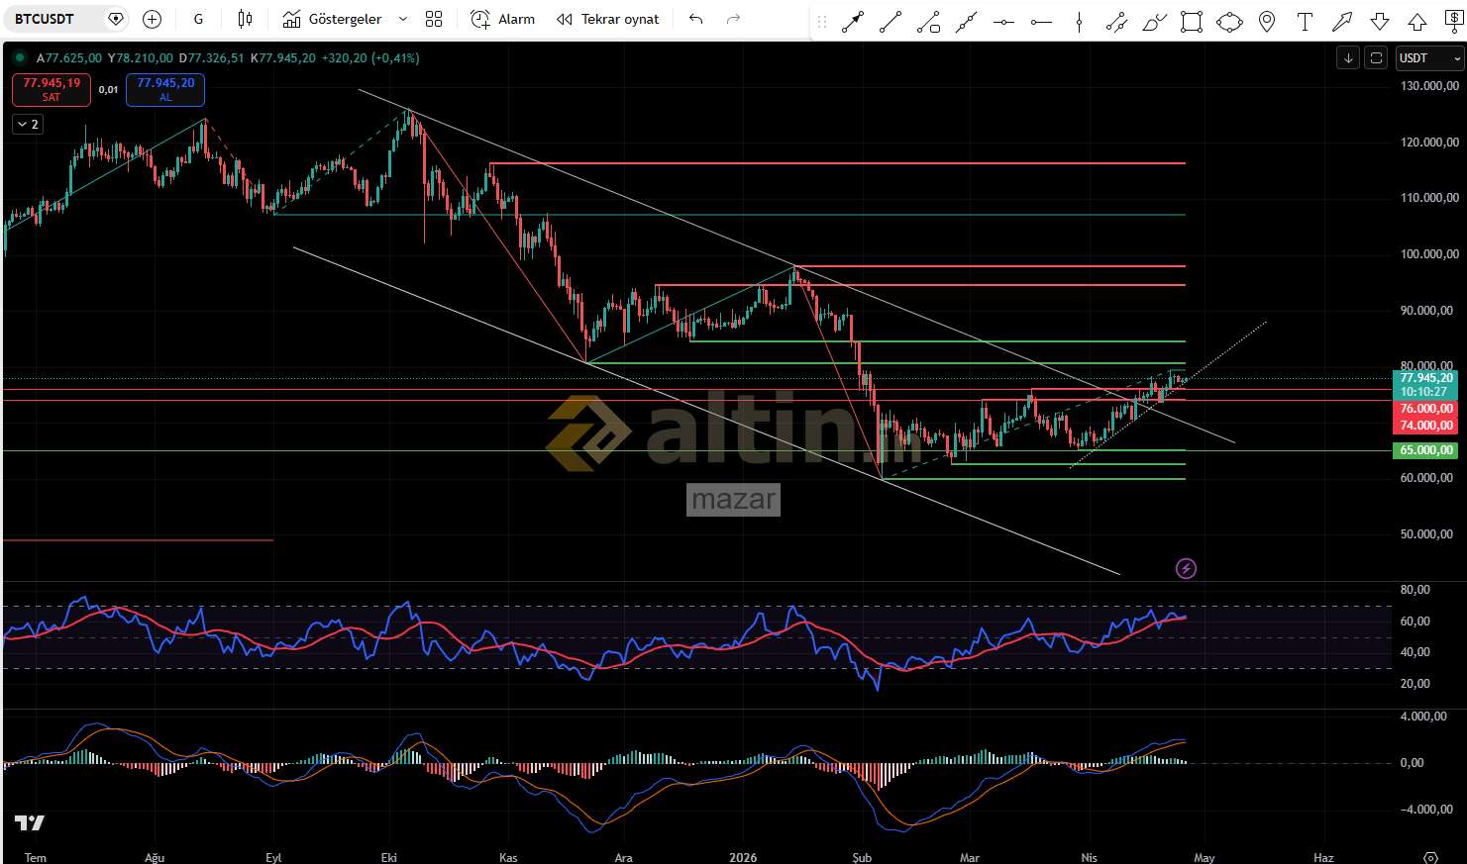Select the Brush drawing tool
The image size is (1467, 864).
point(1154,22)
